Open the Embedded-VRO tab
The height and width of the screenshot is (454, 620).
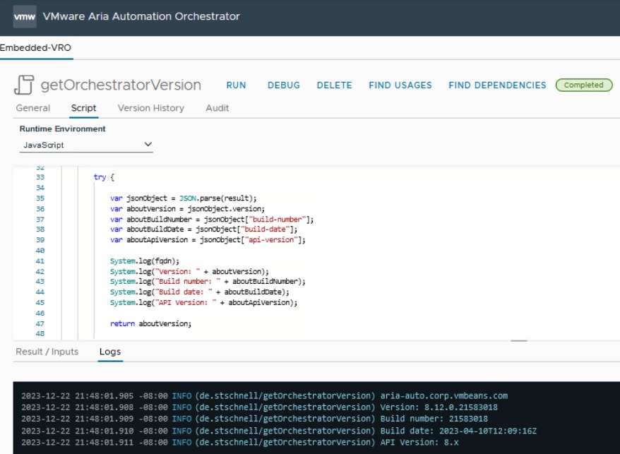(x=36, y=48)
